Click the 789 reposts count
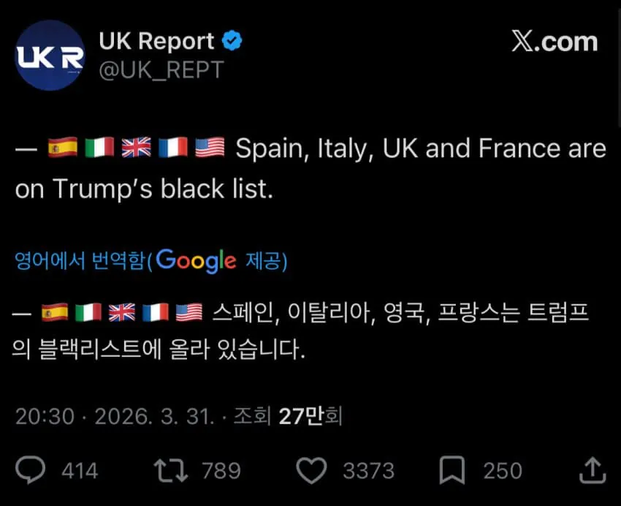The image size is (621, 506). (x=221, y=470)
